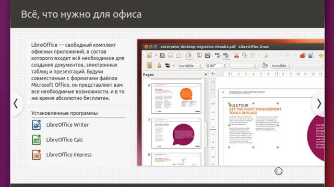
Task: Open the empty line color dropdown
Action: pos(244,66)
